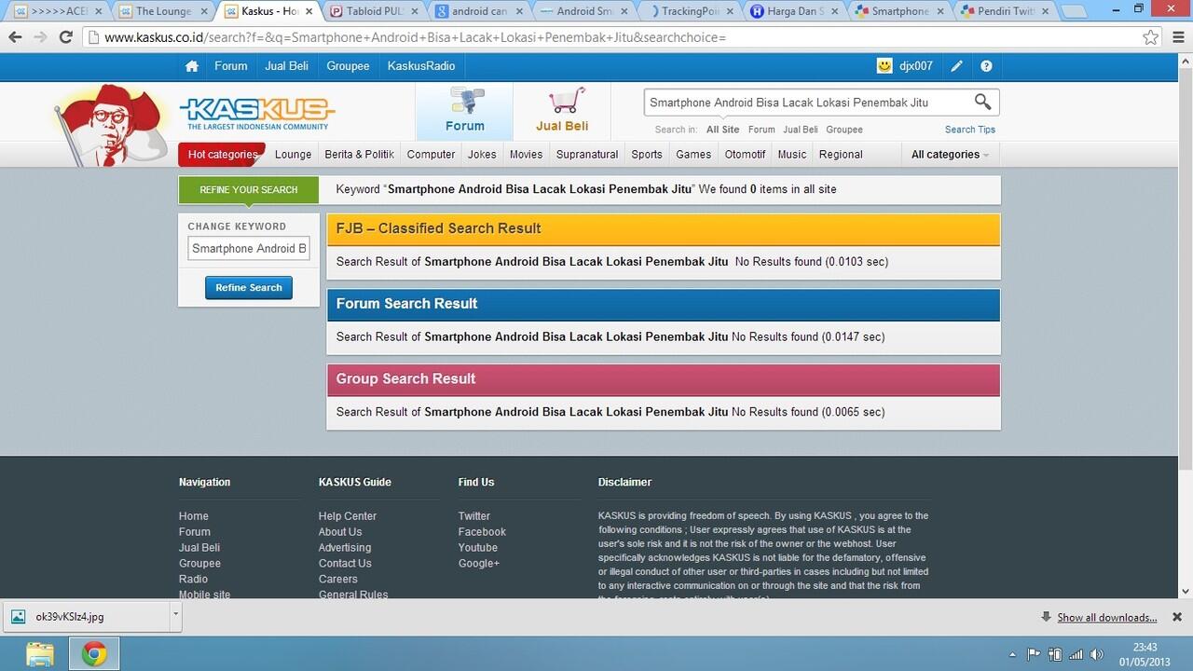
Task: Open Groupee in top navigation
Action: (348, 66)
